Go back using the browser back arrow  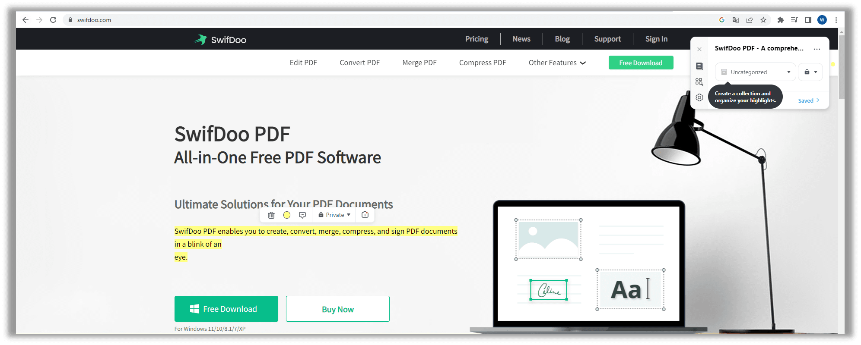pos(25,20)
